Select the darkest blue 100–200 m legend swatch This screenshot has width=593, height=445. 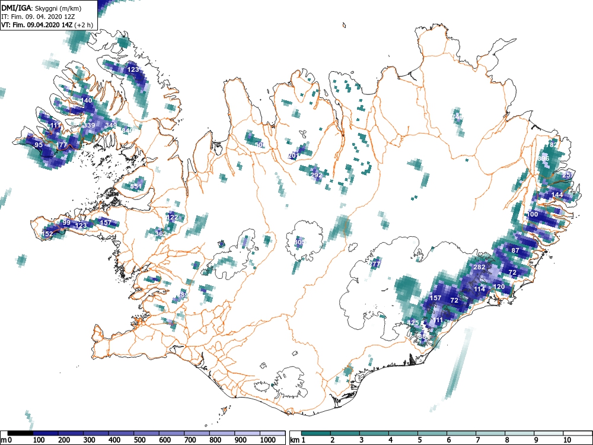click(46, 433)
